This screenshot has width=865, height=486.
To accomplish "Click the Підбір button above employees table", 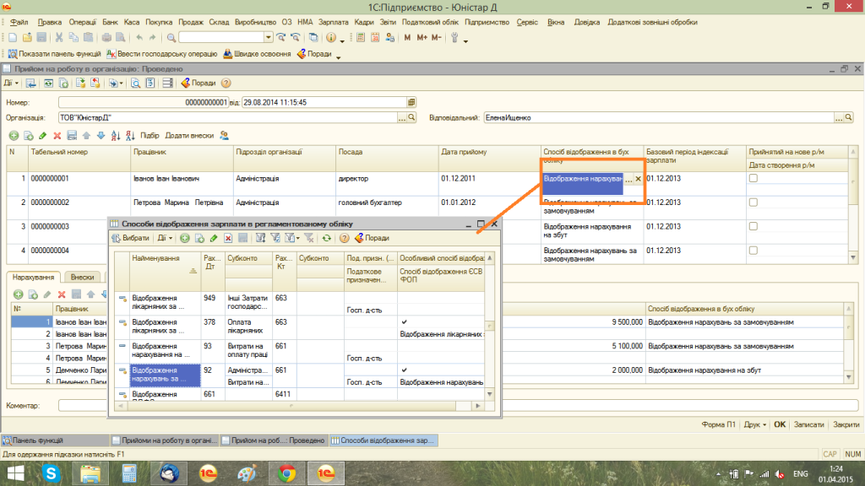I will [x=150, y=136].
